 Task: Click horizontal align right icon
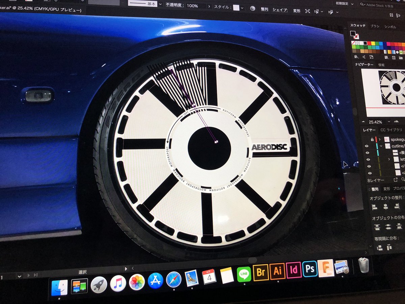click(x=397, y=206)
